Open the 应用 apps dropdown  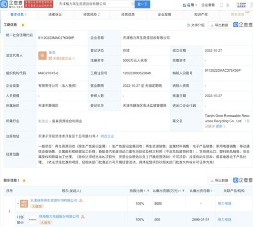coord(190,5)
